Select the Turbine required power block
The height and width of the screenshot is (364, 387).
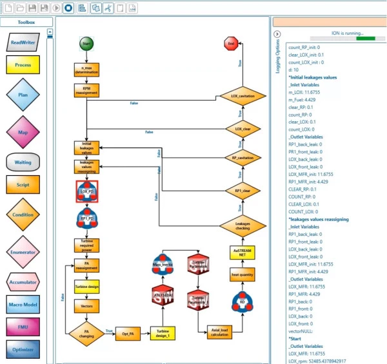tap(86, 245)
